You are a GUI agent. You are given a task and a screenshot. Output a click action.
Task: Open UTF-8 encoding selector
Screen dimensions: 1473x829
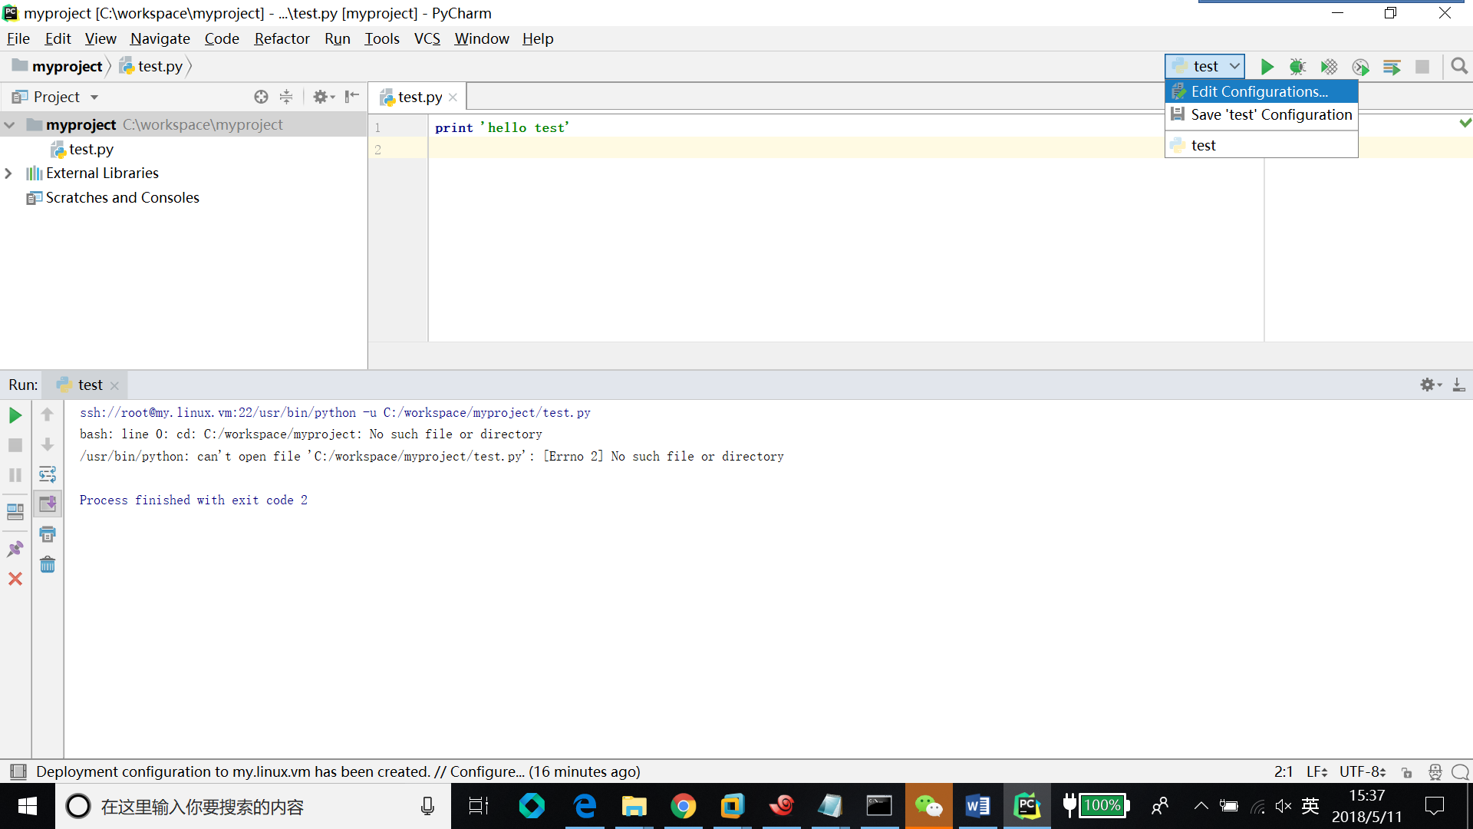tap(1363, 771)
